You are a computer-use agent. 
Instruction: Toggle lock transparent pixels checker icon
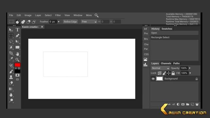pyautogui.click(x=159, y=73)
